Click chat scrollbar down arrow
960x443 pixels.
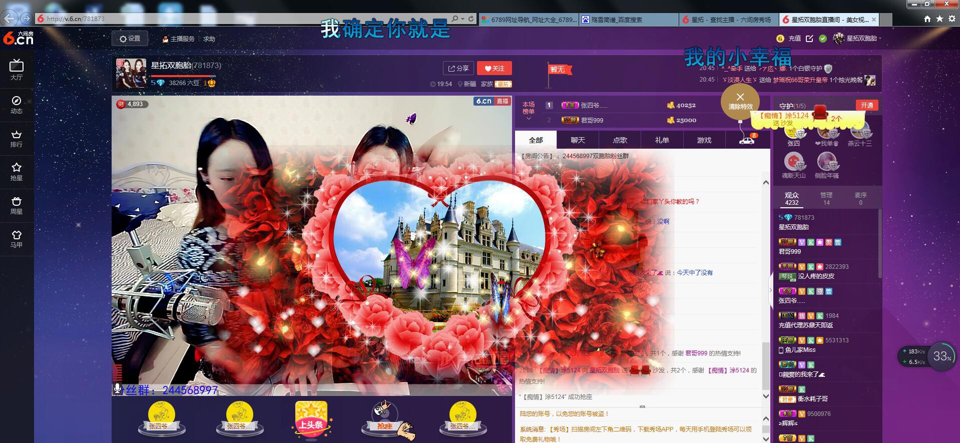(766, 395)
